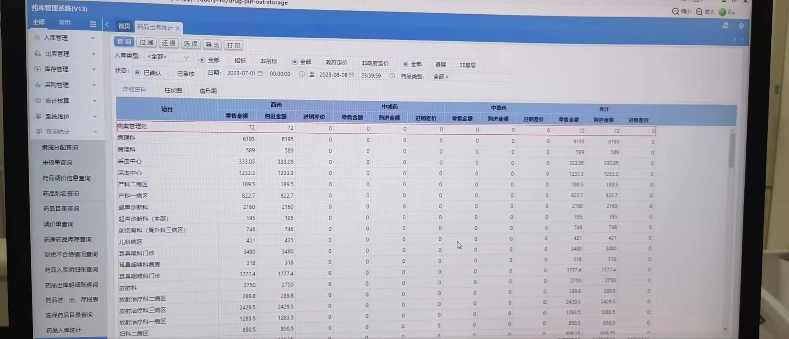Select the 全部 radio beside 招标
This screenshot has height=339, width=789.
click(x=202, y=60)
